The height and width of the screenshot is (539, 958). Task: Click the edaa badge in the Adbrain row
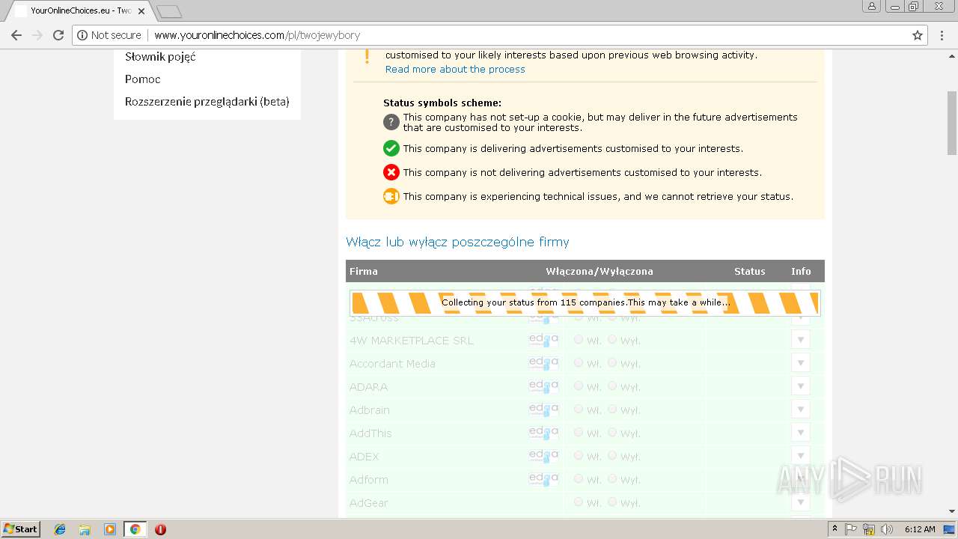click(x=543, y=409)
